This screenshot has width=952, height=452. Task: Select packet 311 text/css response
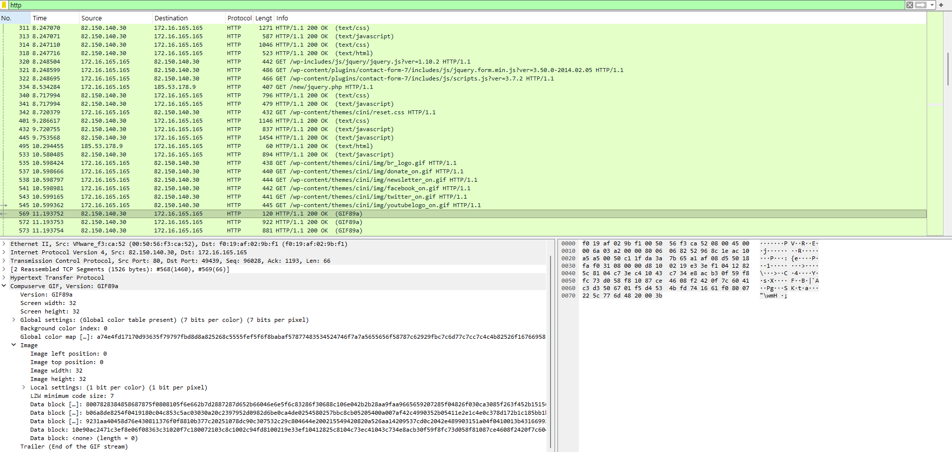coord(463,28)
